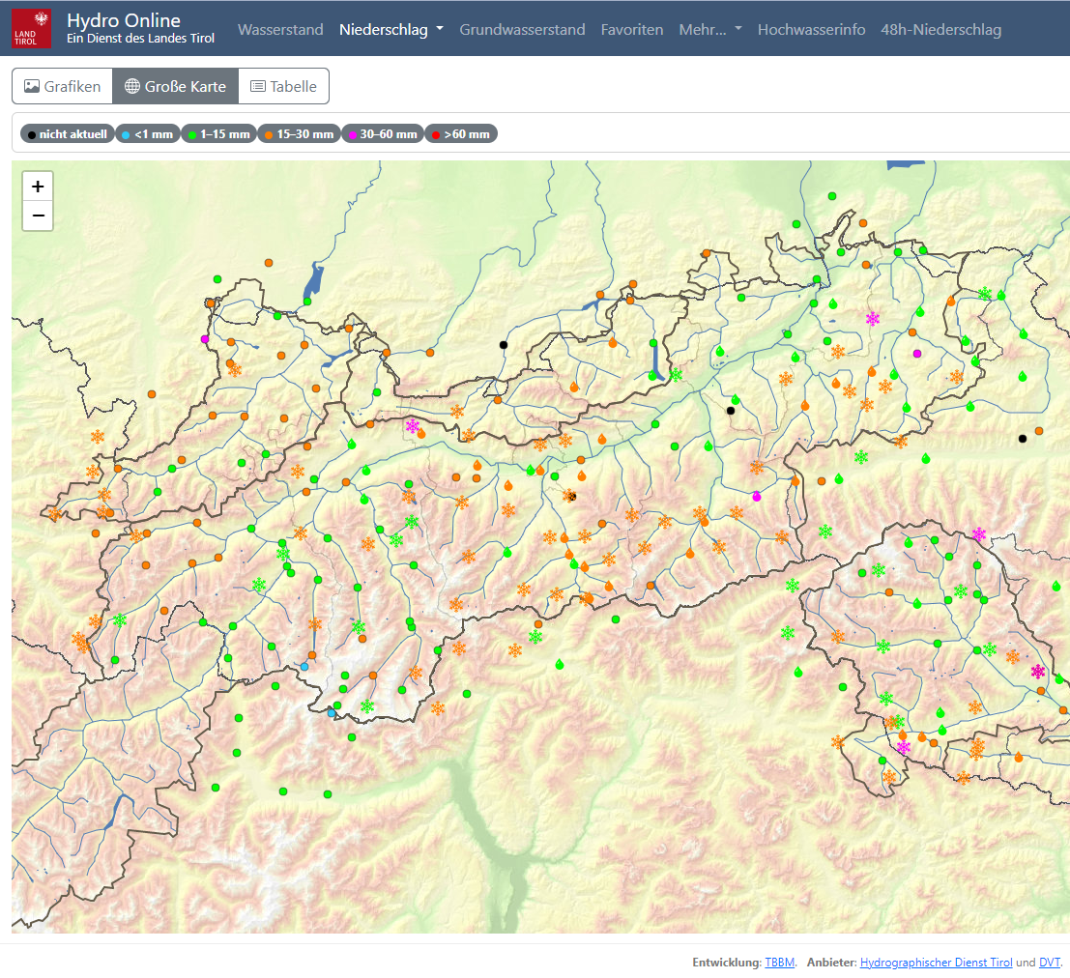Toggle the '>60 mm' legend filter
This screenshot has height=978, width=1070.
click(461, 134)
